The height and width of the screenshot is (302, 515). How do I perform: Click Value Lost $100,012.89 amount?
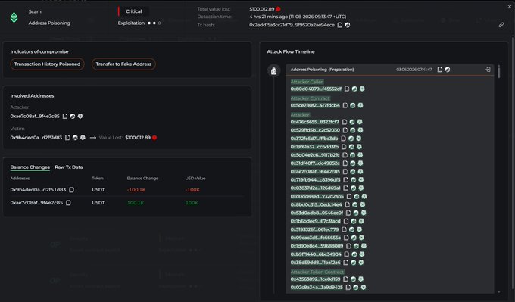click(x=138, y=138)
